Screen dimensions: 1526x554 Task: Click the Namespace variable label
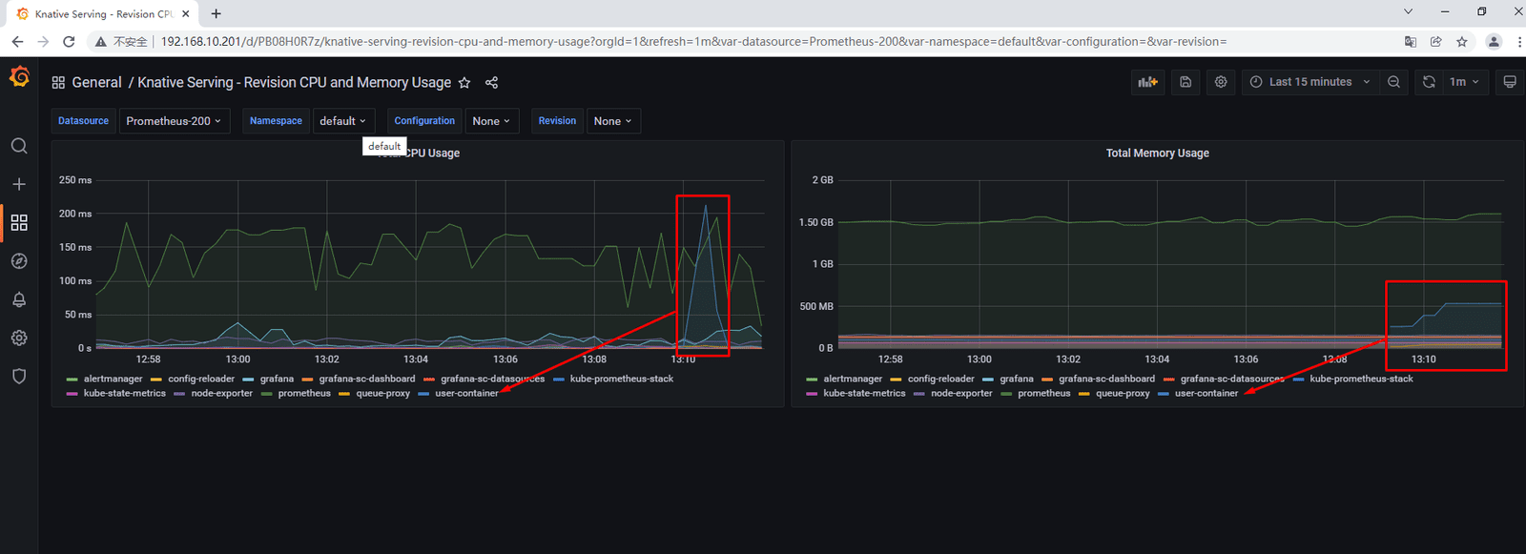point(276,121)
